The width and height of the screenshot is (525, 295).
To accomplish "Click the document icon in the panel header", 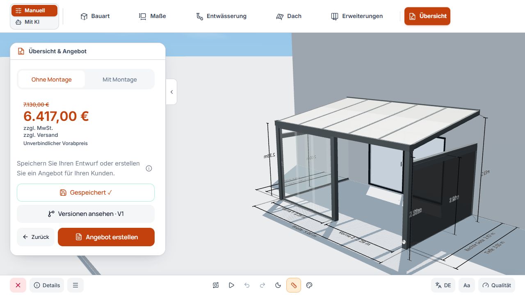I will click(21, 51).
